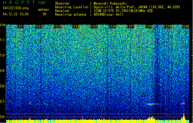Viewport: 193px width, 123px height.
Task: Click the 0.6 kHz axis tick label
Action: [2, 117]
